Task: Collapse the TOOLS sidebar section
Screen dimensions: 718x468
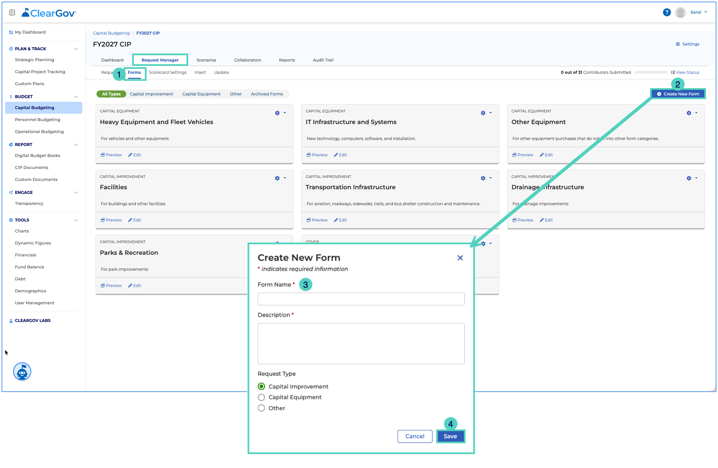Action: [76, 220]
